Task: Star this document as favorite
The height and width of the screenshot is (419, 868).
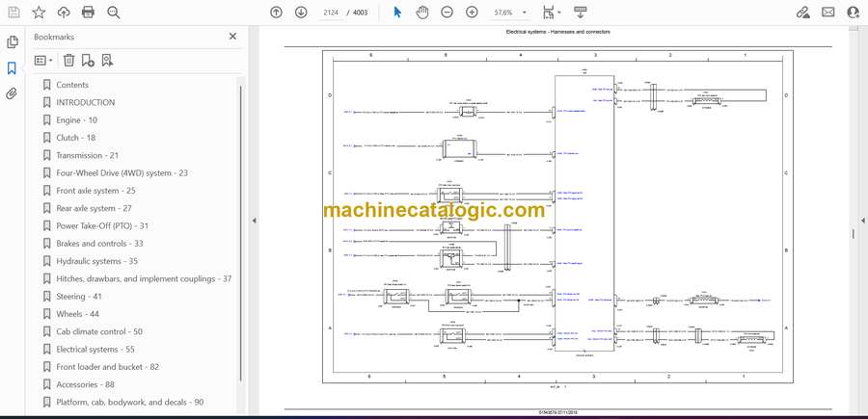Action: click(x=39, y=13)
